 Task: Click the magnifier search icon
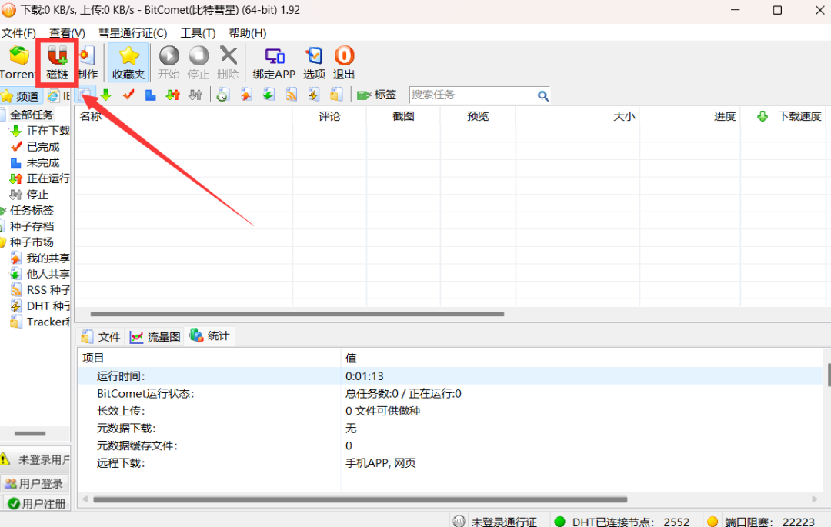542,96
